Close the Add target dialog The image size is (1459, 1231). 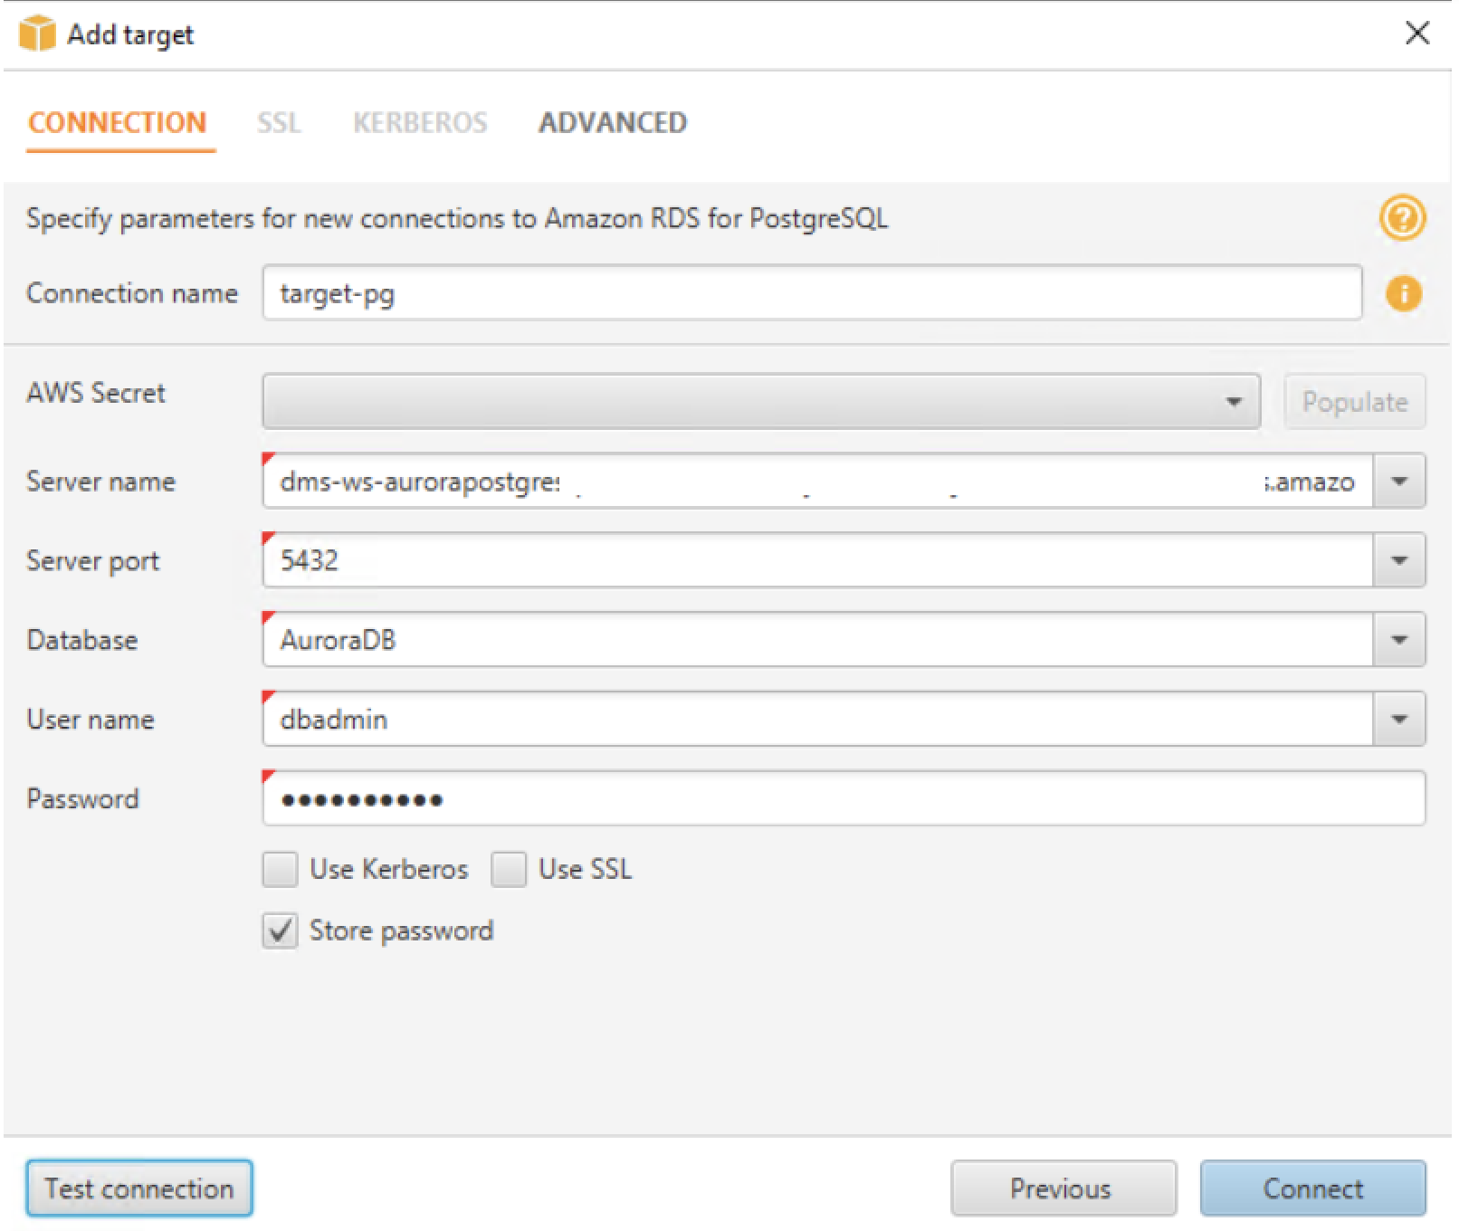1417,33
